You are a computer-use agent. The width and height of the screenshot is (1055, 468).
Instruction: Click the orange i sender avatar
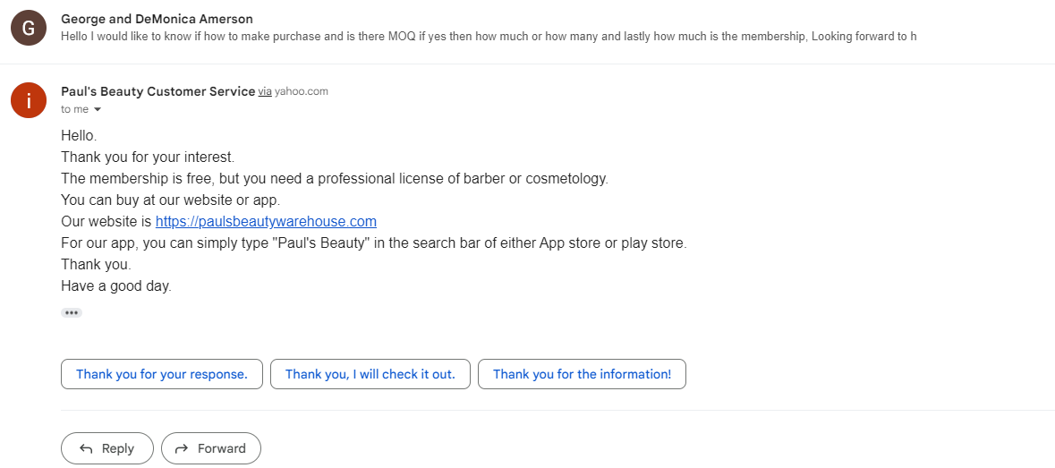29,100
